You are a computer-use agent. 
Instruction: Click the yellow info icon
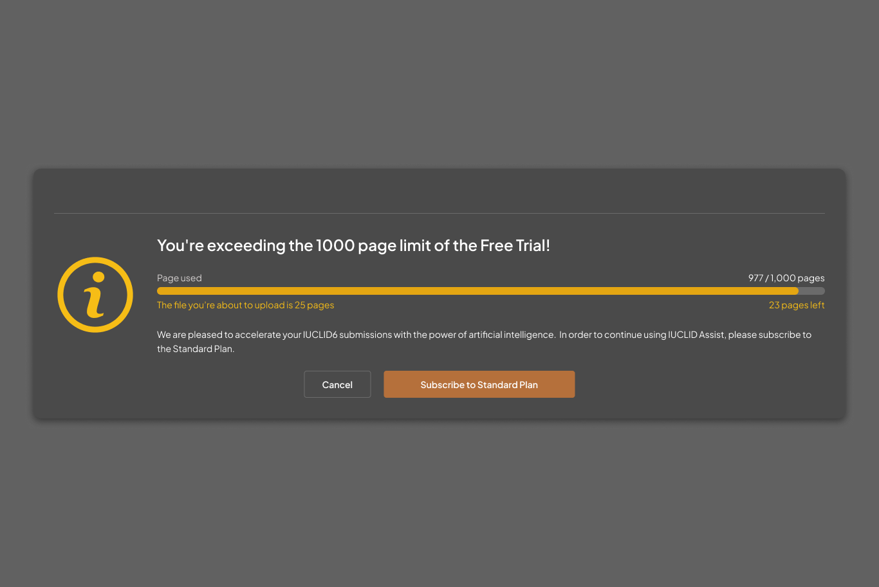pos(95,295)
